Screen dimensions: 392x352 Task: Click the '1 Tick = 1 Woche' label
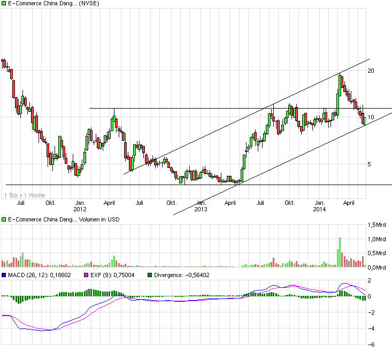tap(25, 196)
